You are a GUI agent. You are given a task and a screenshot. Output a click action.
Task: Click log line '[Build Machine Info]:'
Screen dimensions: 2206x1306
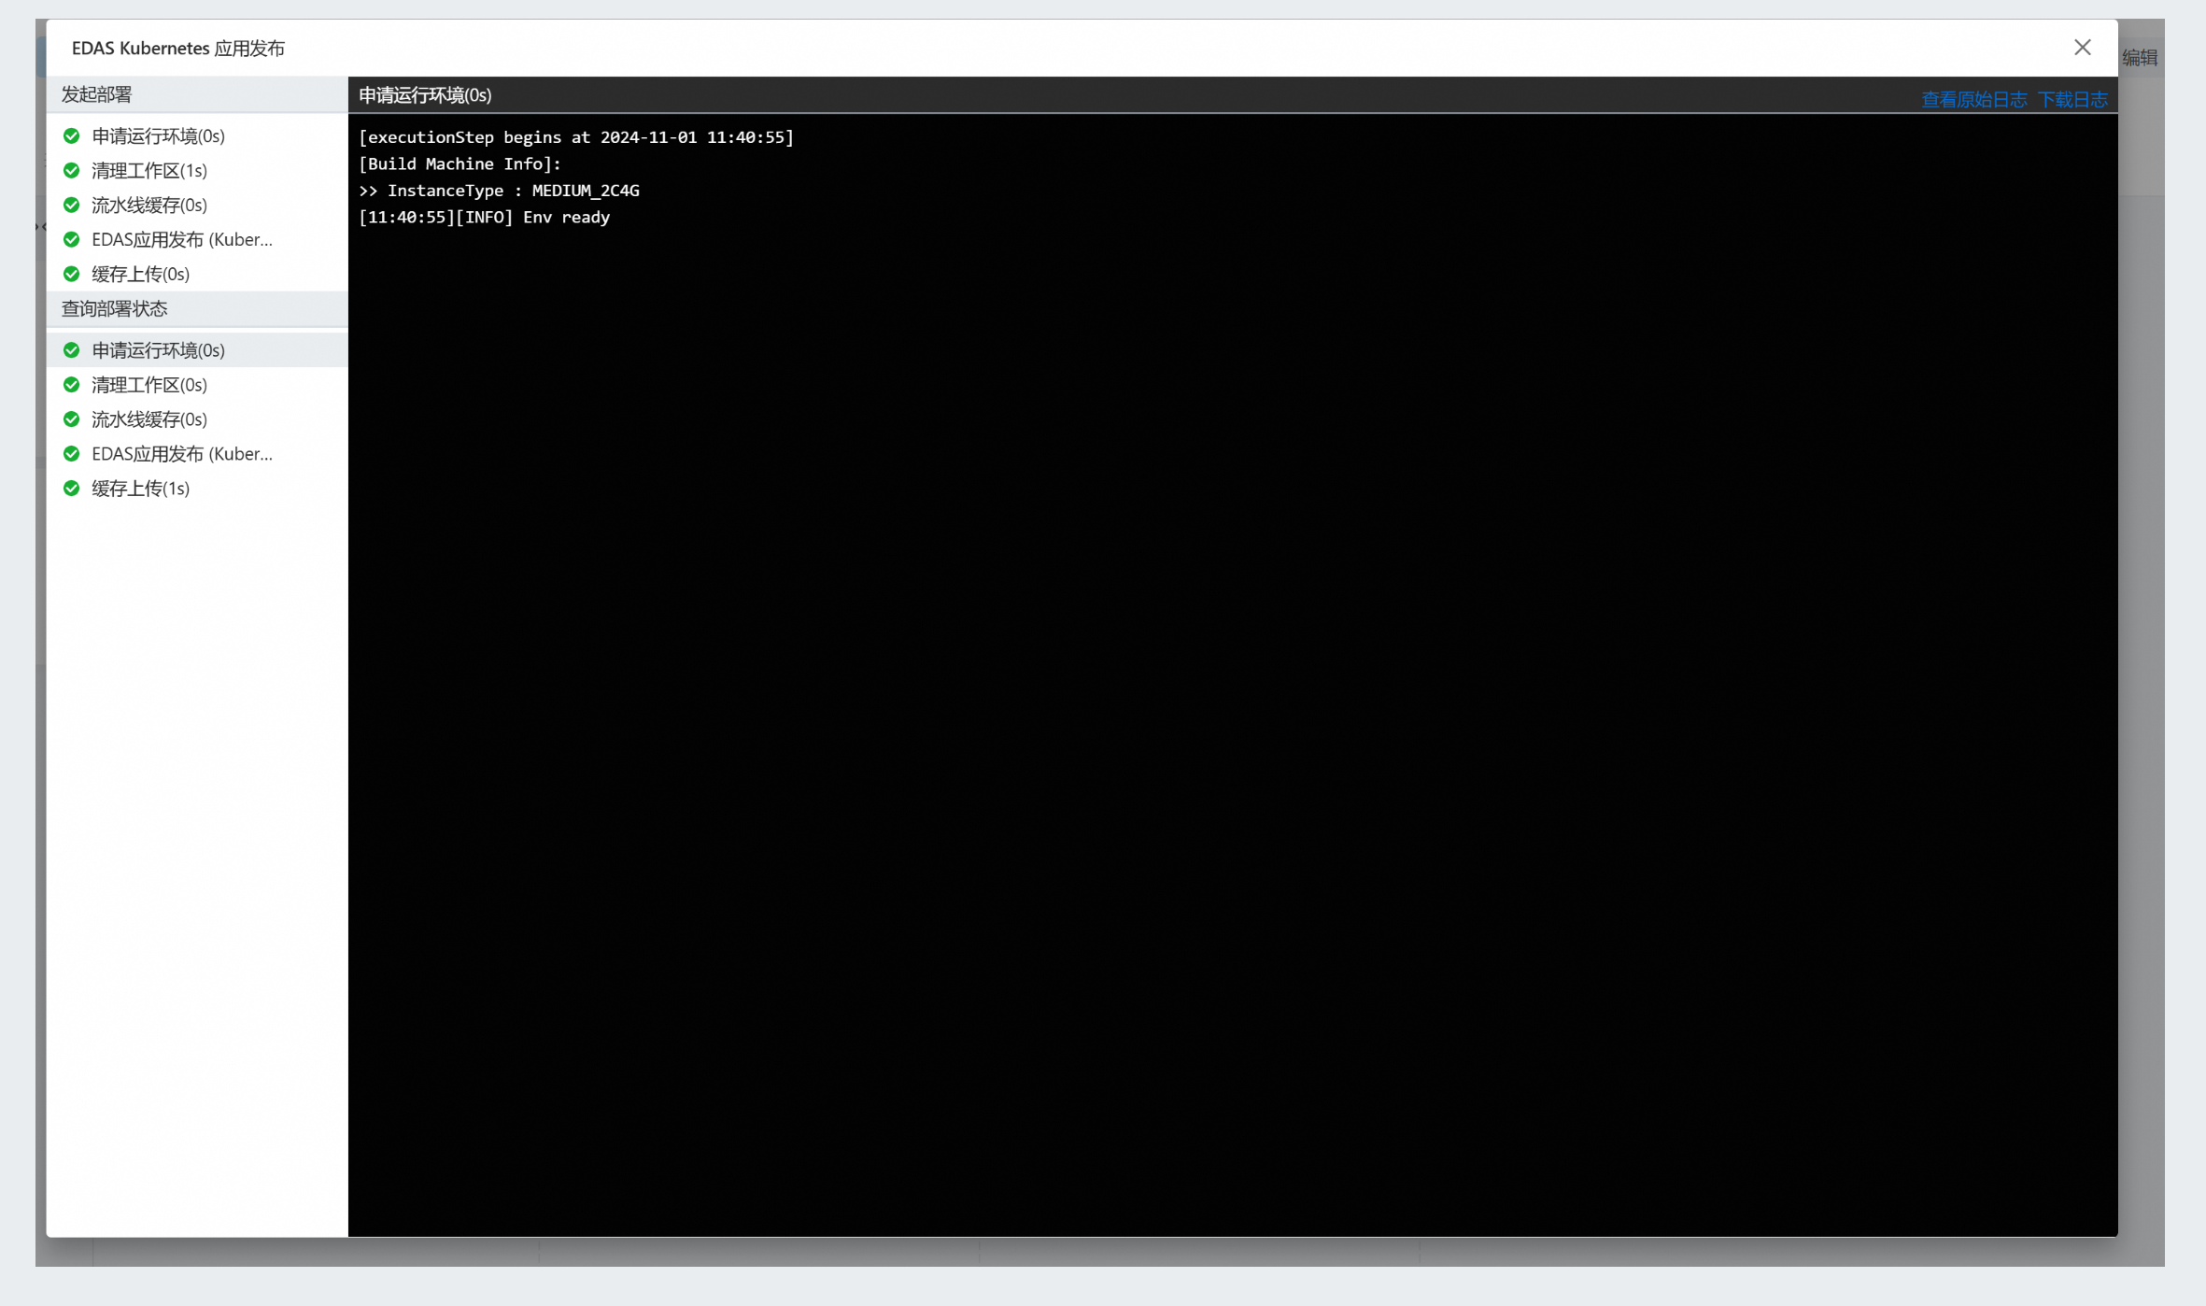pos(460,164)
